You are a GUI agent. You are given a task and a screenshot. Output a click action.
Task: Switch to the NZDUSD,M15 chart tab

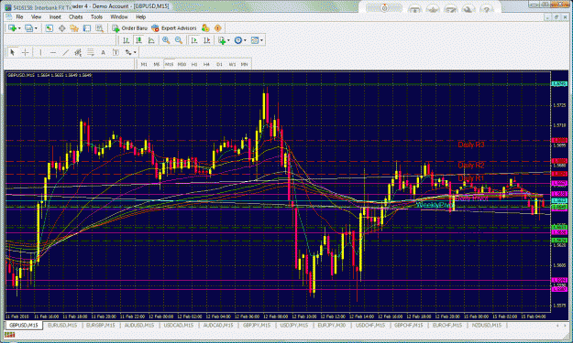pos(487,325)
